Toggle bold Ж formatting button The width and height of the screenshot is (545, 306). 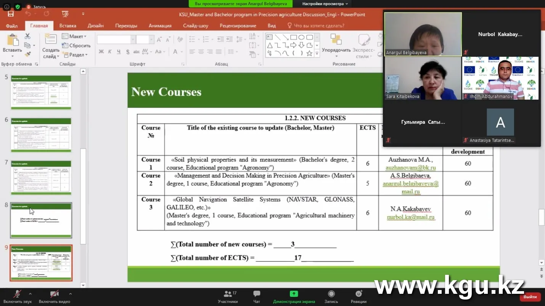coord(101,52)
